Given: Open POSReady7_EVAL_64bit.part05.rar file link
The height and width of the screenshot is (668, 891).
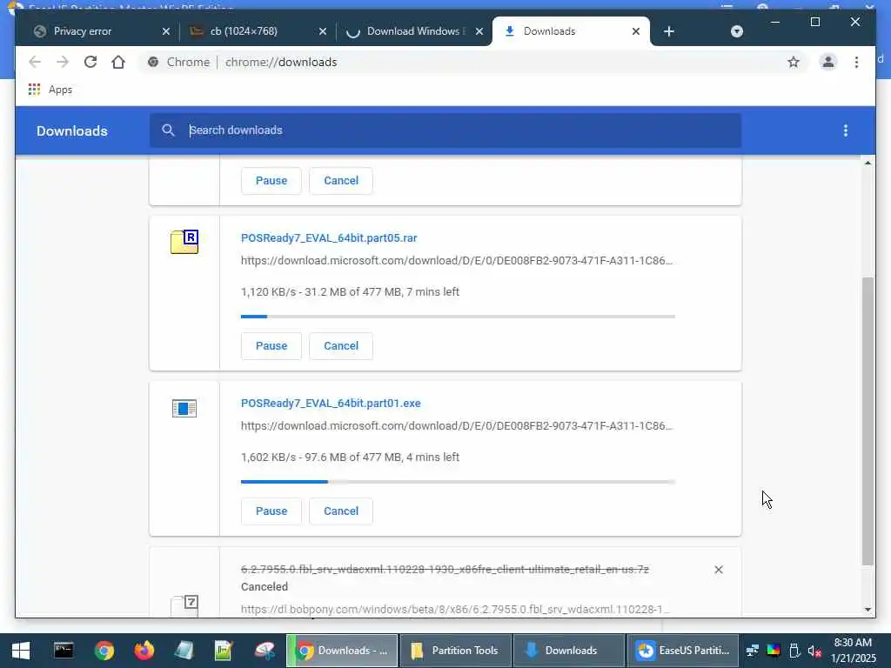Looking at the screenshot, I should pyautogui.click(x=329, y=238).
